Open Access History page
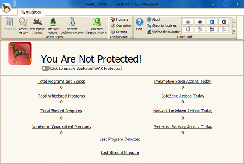The width and height of the screenshot is (244, 164). point(23,26)
